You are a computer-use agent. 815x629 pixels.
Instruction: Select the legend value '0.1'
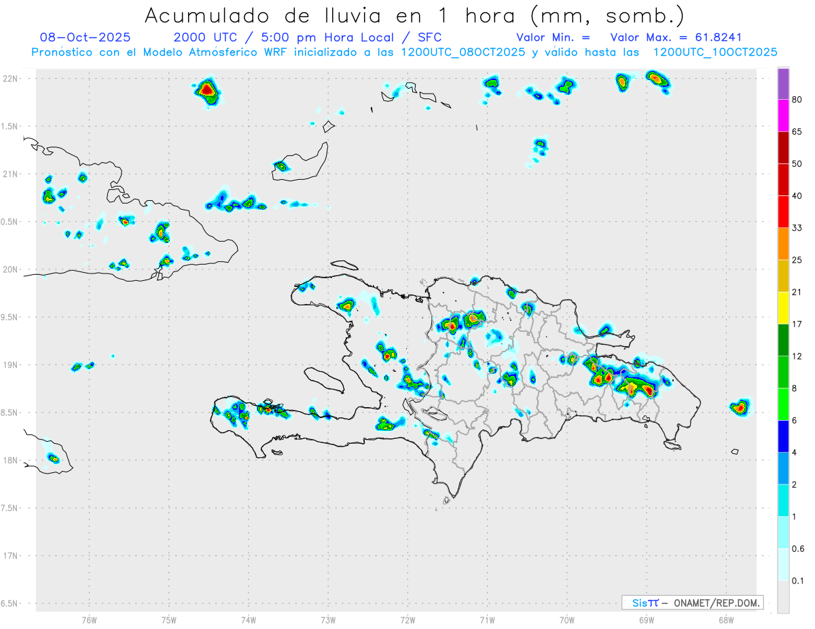point(799,580)
